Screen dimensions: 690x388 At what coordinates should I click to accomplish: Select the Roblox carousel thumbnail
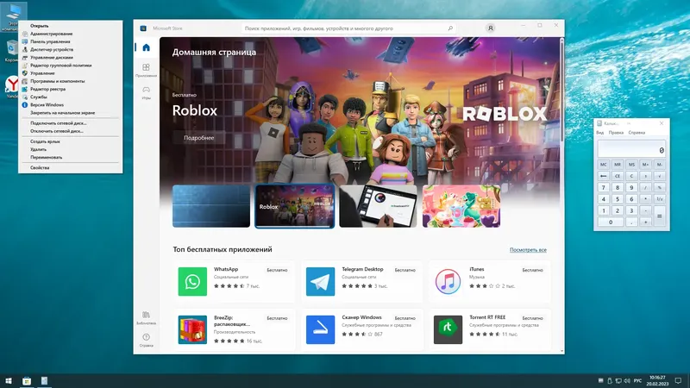(x=294, y=206)
